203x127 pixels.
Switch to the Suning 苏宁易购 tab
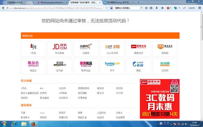tap(119, 3)
